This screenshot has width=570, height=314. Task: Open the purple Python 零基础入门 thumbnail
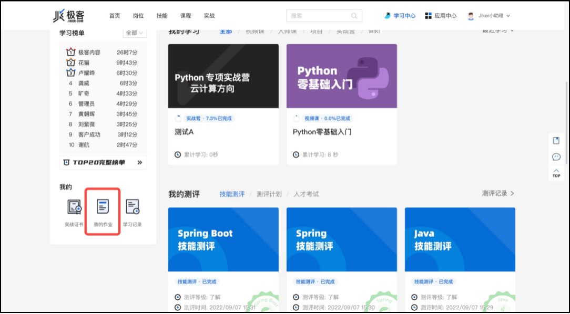[342, 76]
